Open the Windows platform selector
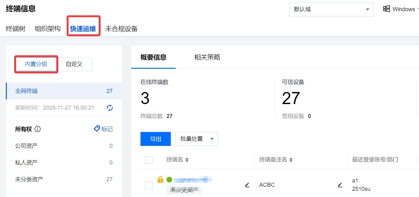Screen dimensions: 419x197 [401, 9]
